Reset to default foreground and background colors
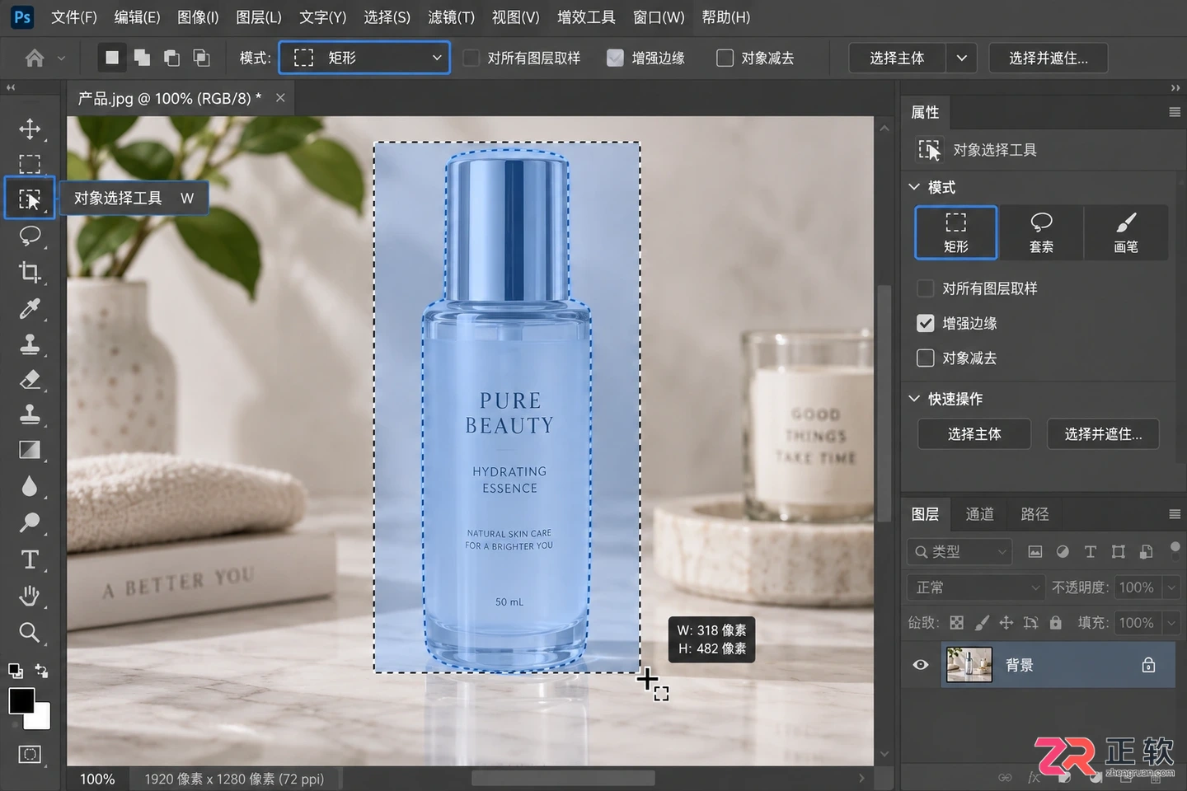This screenshot has height=791, width=1187. [15, 670]
